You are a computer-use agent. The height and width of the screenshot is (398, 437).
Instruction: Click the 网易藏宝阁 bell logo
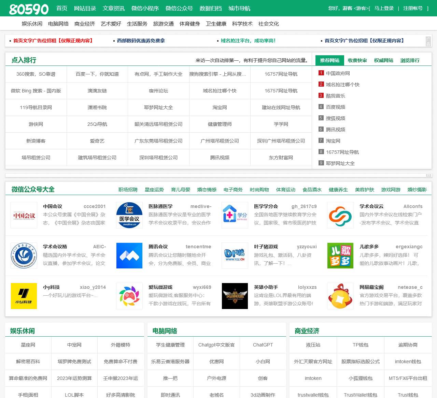tap(340, 296)
